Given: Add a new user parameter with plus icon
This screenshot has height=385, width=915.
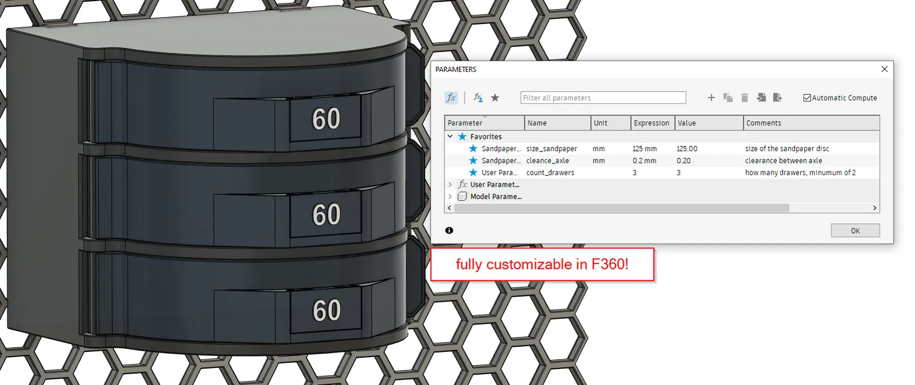Looking at the screenshot, I should [x=711, y=98].
